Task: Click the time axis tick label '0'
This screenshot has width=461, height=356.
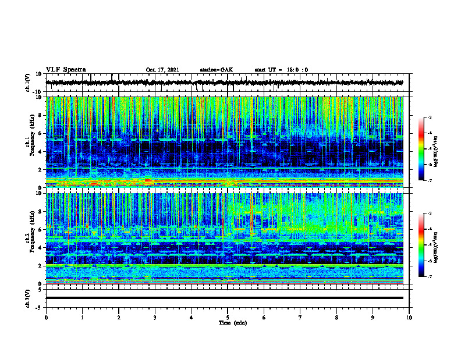Action: [x=46, y=318]
